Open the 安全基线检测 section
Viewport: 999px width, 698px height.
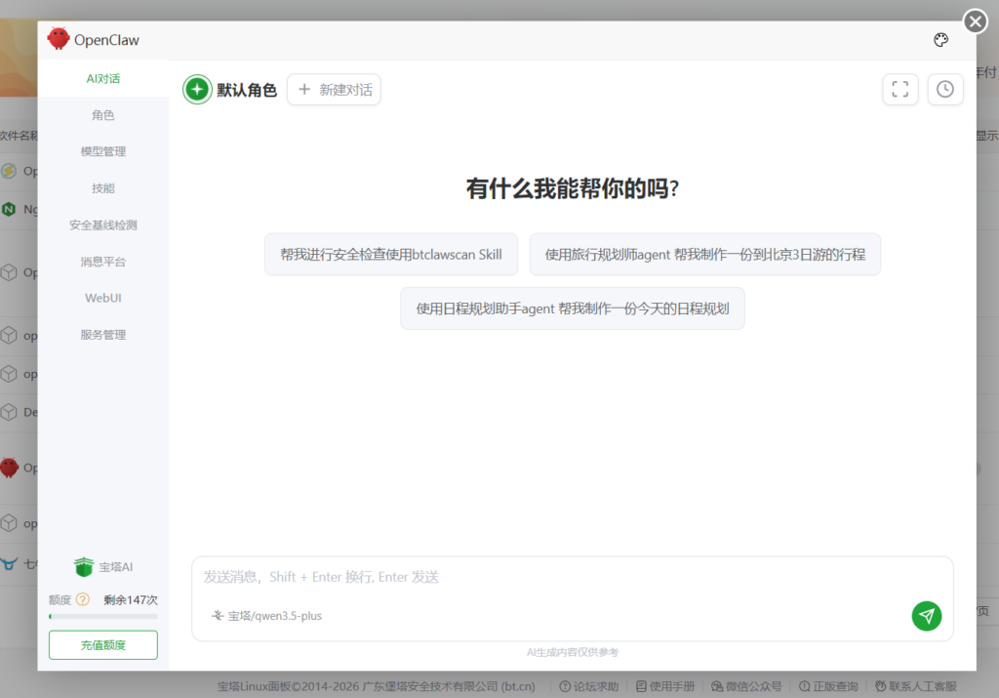coord(103,224)
